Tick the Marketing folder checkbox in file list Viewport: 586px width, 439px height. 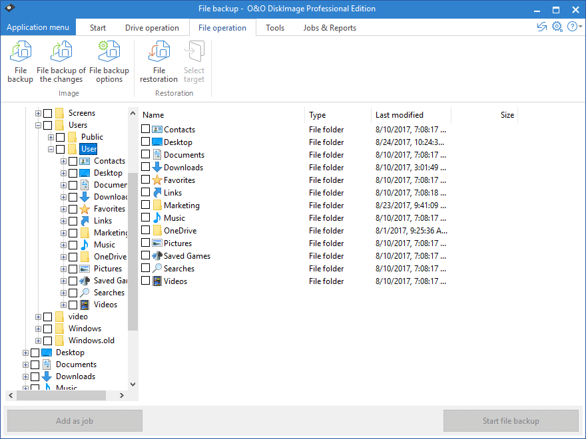click(x=146, y=206)
